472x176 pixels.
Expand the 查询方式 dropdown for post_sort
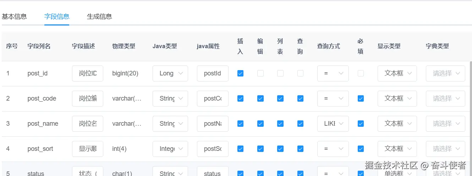tap(333, 149)
